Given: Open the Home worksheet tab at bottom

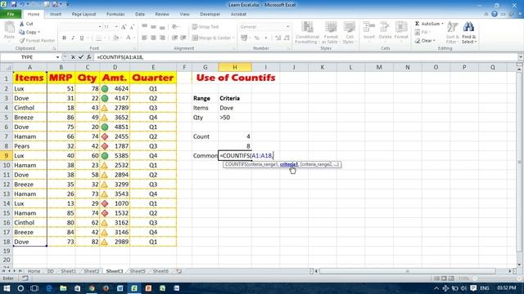Looking at the screenshot, I should [34, 271].
